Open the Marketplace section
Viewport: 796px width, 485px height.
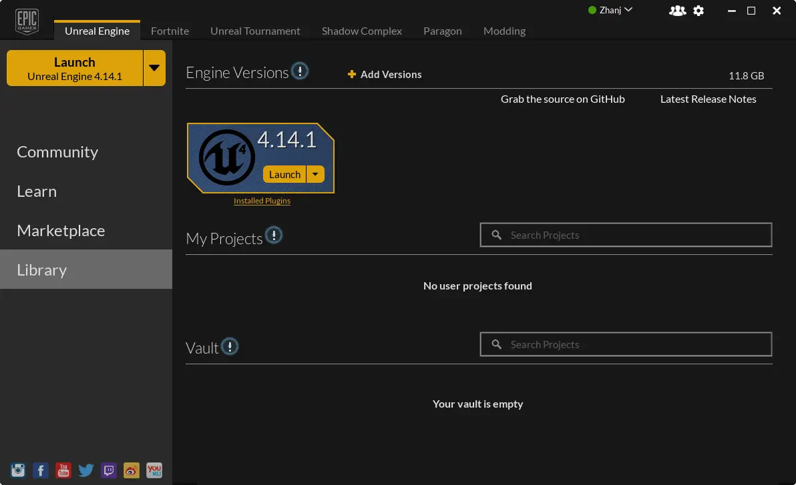(x=85, y=230)
